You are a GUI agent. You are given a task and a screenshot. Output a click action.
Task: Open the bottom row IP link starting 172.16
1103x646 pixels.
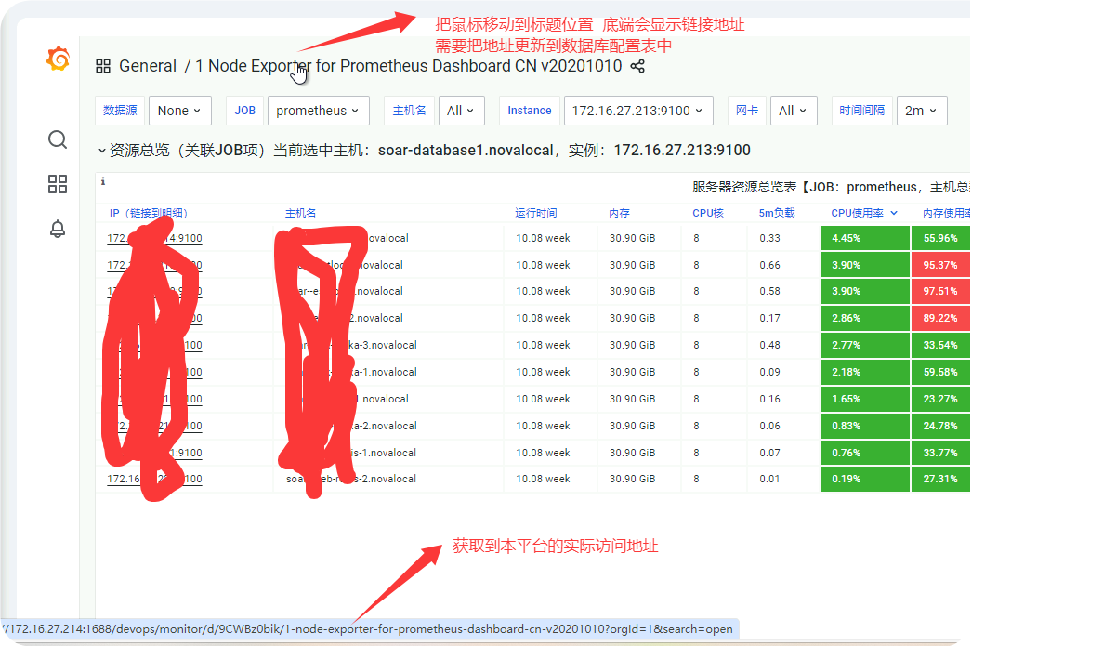point(155,480)
